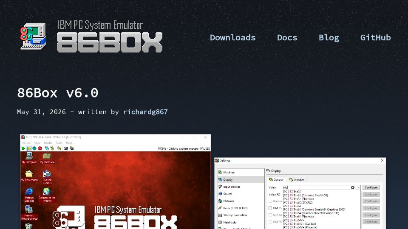The height and width of the screenshot is (229, 408).
Task: Toggle the IBM 8514 checkbox
Action: coord(270,208)
